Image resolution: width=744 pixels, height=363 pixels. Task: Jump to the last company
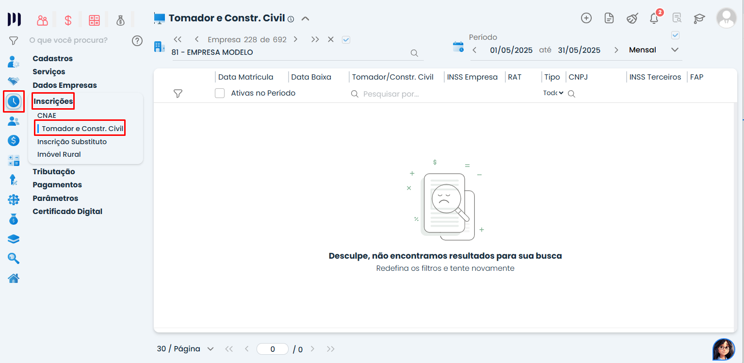pos(315,39)
